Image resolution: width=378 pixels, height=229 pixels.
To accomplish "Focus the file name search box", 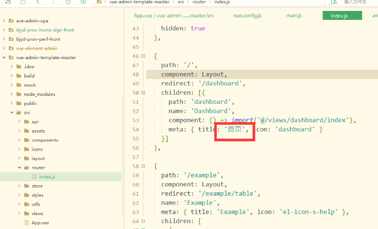I will point(355,2).
